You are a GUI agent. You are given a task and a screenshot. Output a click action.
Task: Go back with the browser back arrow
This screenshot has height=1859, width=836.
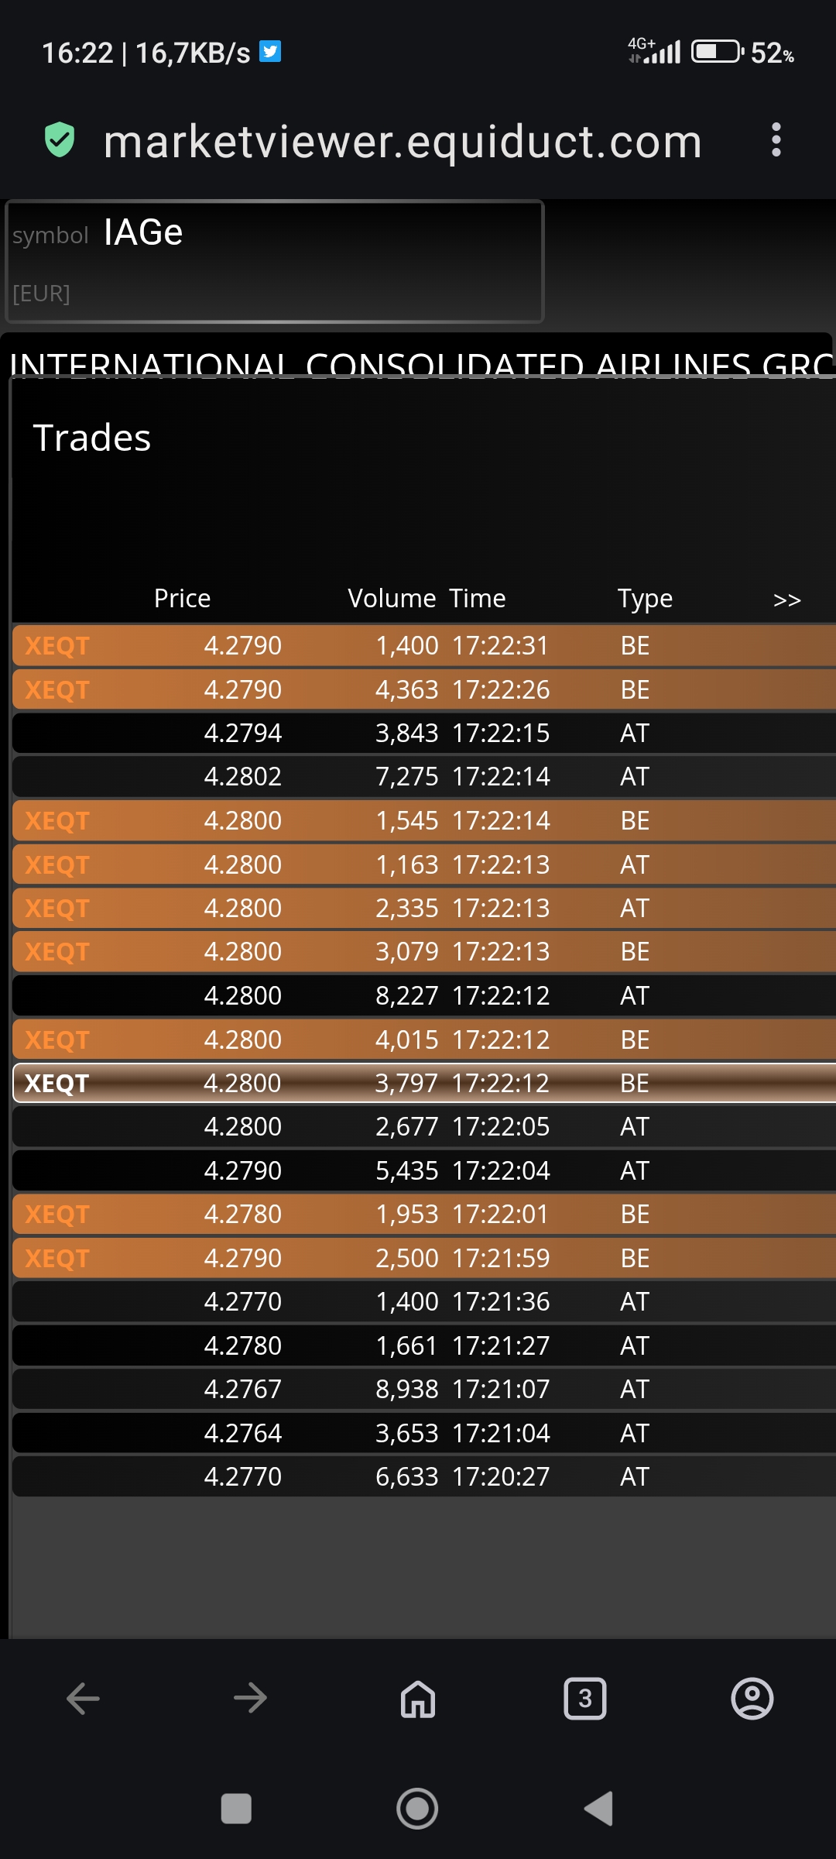[x=83, y=1699]
